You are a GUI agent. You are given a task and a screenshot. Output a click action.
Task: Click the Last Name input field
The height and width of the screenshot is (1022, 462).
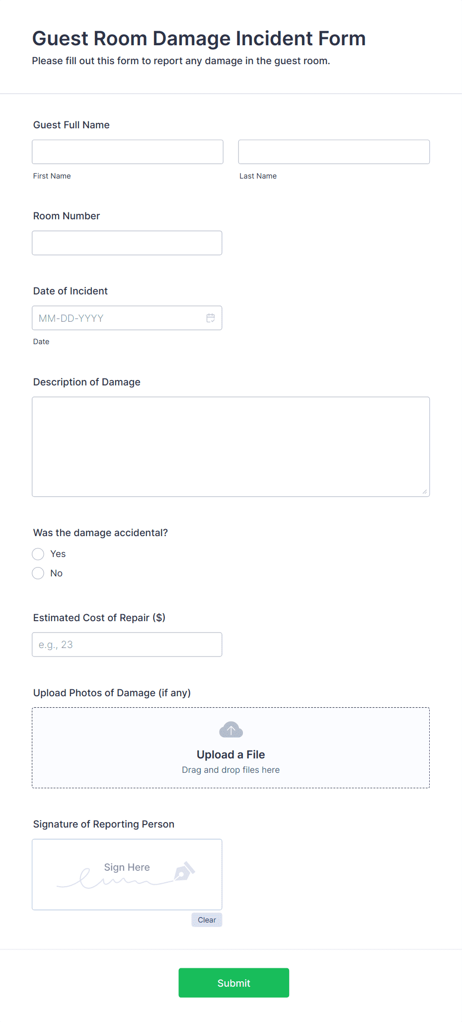click(334, 151)
